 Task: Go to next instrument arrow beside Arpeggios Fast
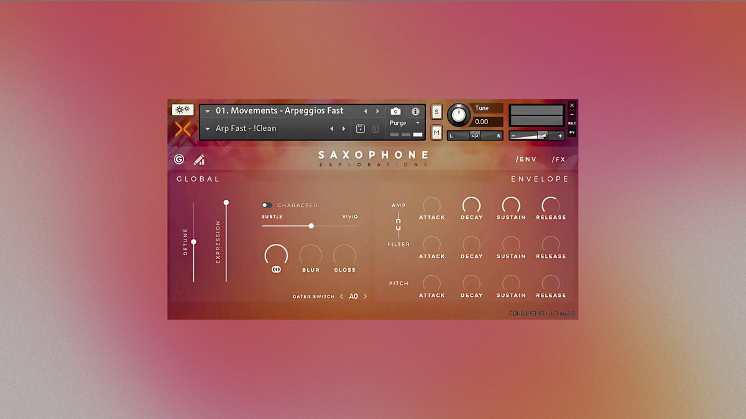pos(377,111)
